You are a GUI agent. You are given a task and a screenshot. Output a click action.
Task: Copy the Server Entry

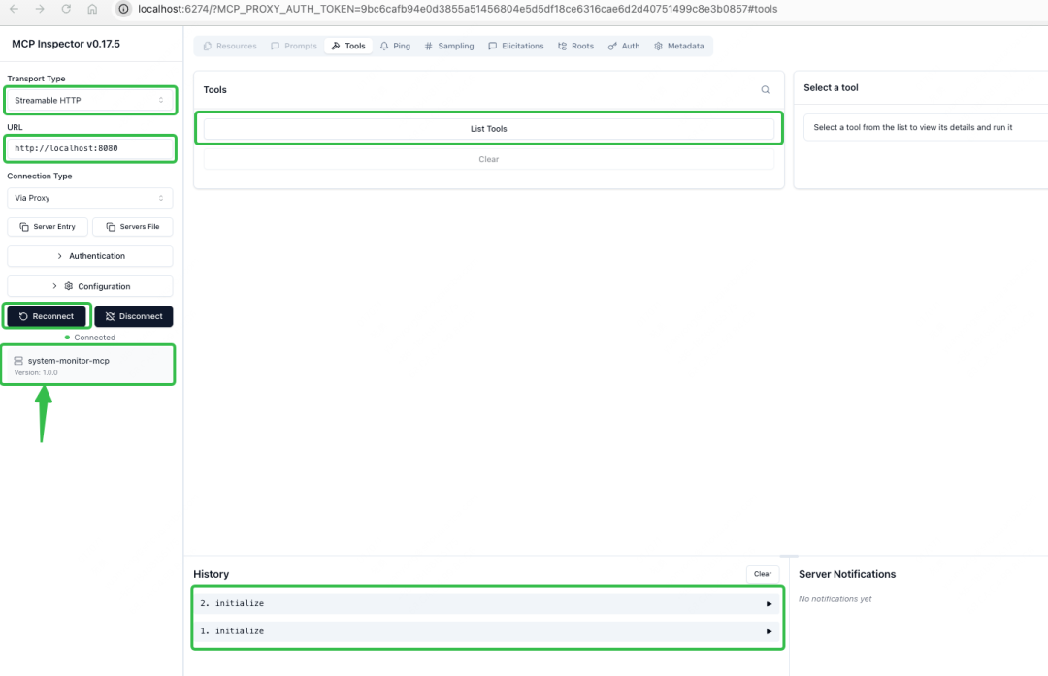click(48, 227)
